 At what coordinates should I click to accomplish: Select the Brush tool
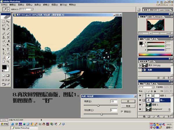8,34
